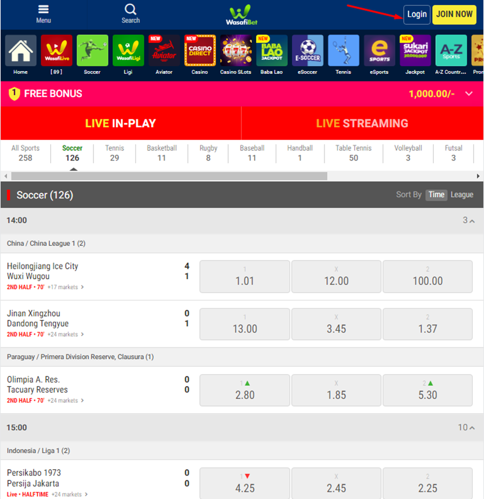Open the A-Z Sports countries icon
Image resolution: width=484 pixels, height=499 pixels.
(451, 51)
